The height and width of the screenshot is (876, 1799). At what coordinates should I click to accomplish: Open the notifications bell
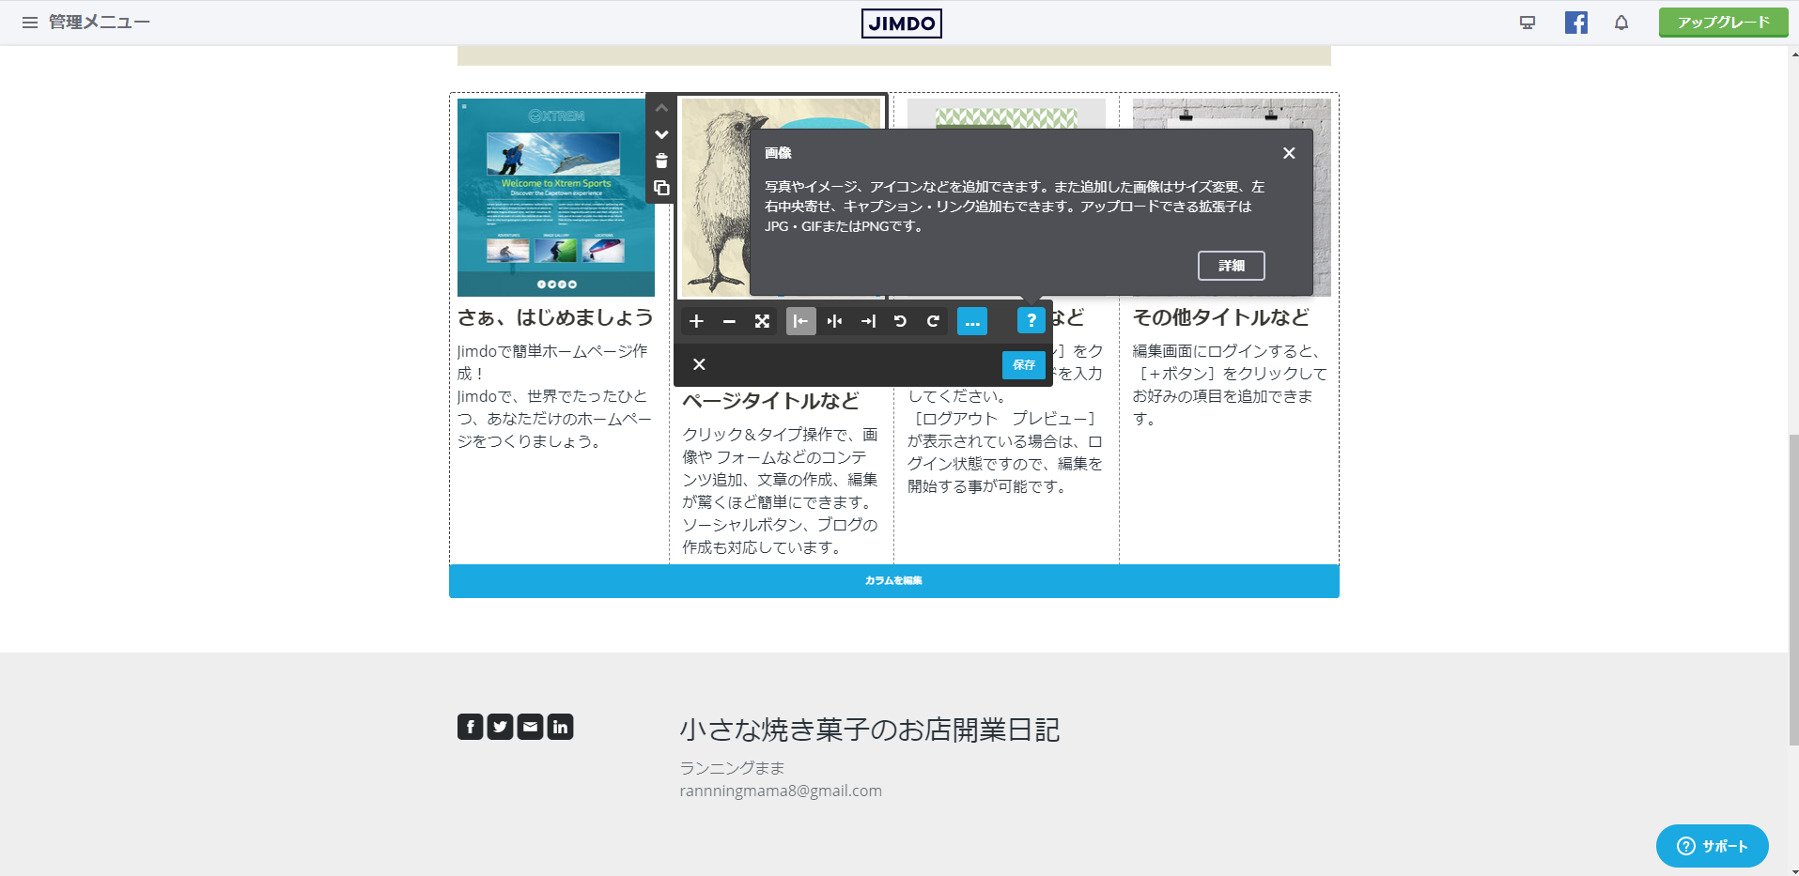(1621, 23)
